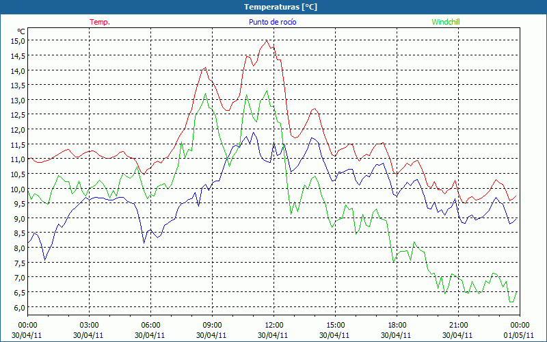Click the 15:00 time axis label

[x=335, y=326]
